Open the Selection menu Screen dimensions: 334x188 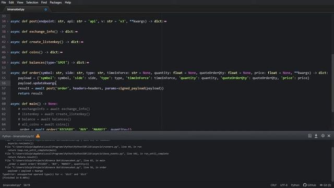coord(32,3)
